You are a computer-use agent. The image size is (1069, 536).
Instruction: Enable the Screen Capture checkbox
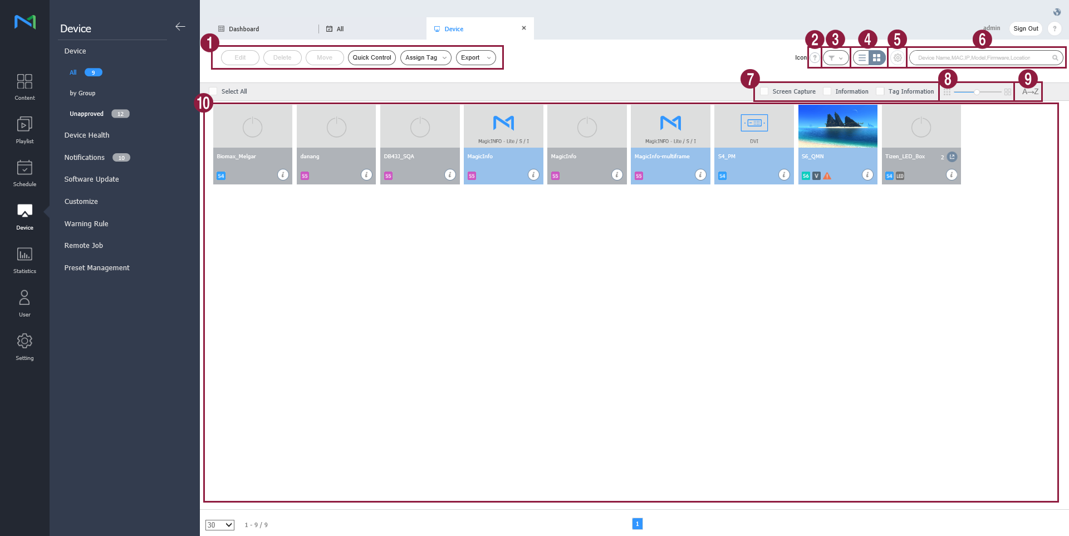click(764, 91)
